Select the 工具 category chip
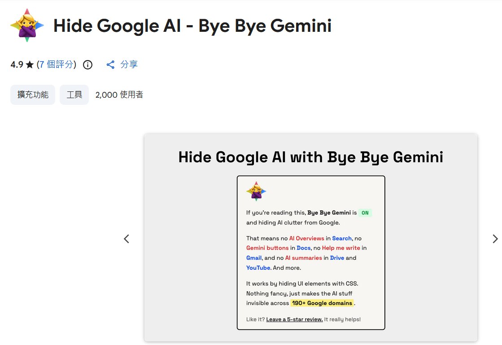 tap(74, 95)
